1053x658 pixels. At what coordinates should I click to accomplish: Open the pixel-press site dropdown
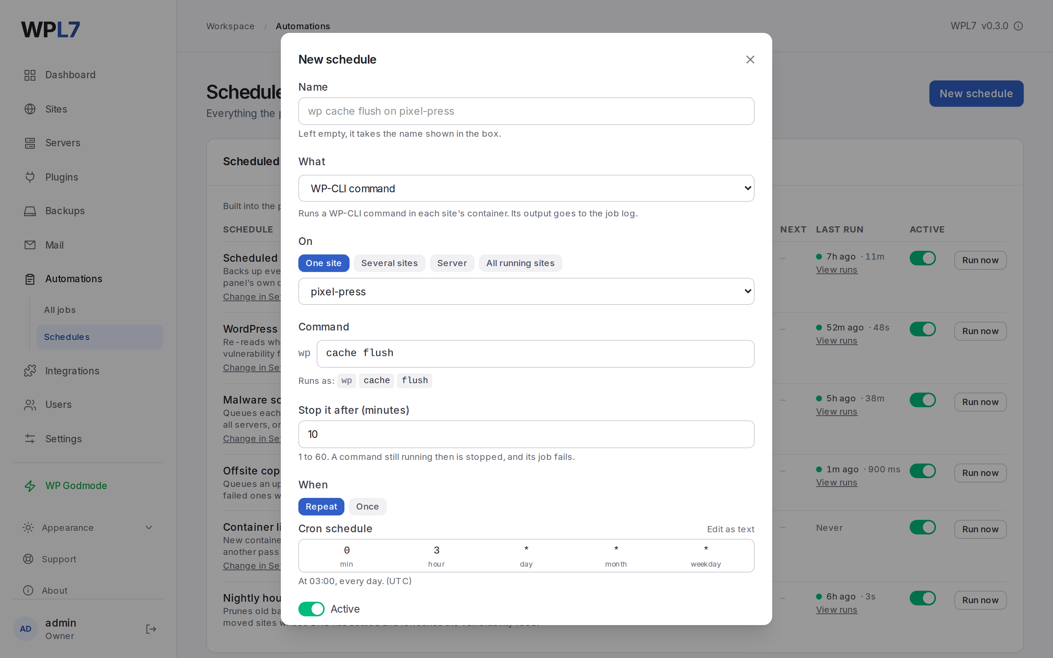[x=526, y=292]
